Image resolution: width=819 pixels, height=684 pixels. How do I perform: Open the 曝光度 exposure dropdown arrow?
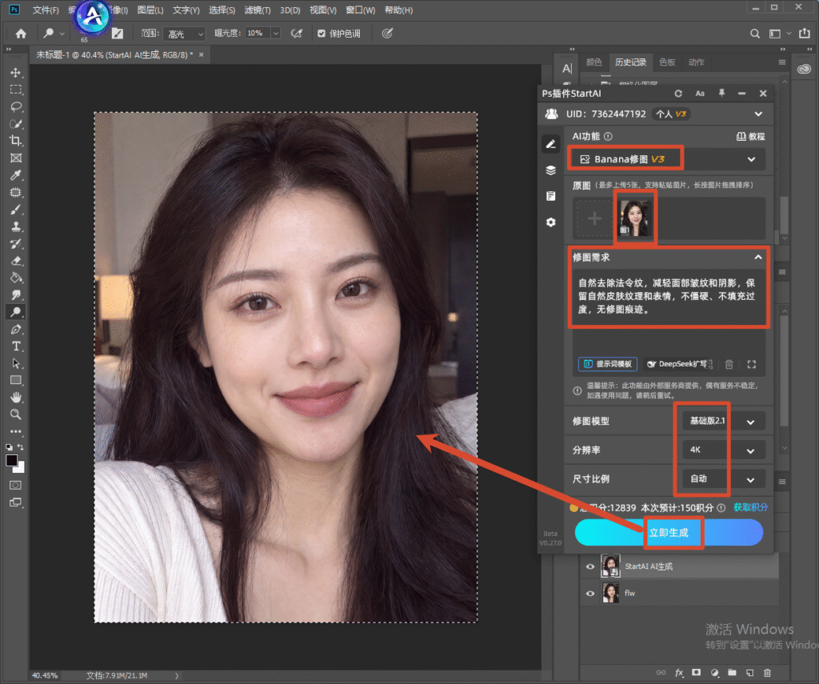[x=276, y=34]
